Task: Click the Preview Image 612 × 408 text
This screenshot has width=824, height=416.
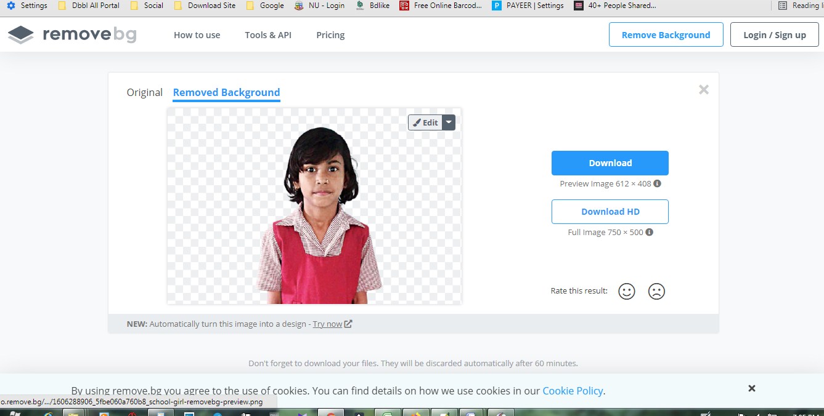Action: (x=605, y=184)
